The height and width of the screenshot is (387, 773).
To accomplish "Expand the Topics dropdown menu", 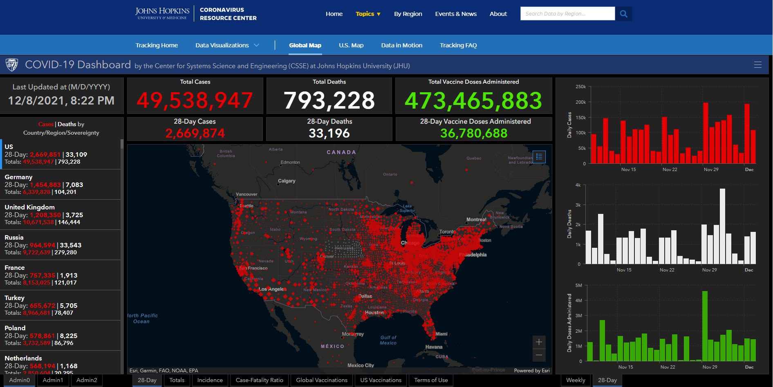I will pyautogui.click(x=368, y=14).
